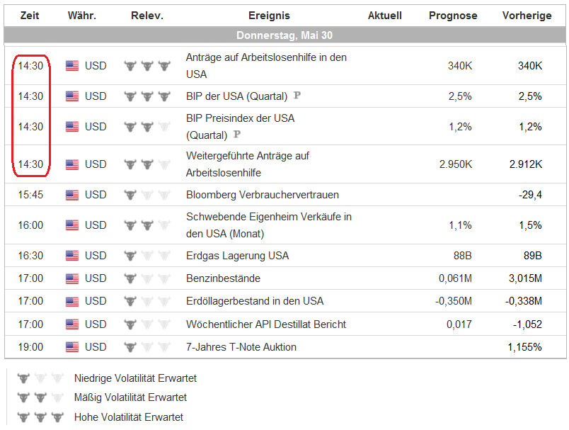Viewport: 569px width, 430px height.
Task: Click the bull icons for Wöchentlicher API Destillat Bericht
Action: click(147, 324)
